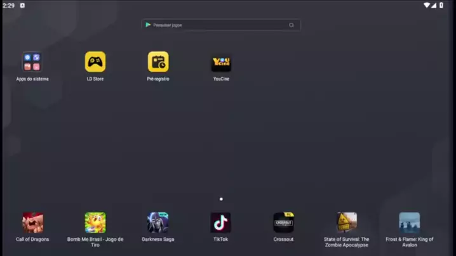Tap the notification icon beside the clock
Image resolution: width=456 pixels, height=256 pixels.
click(23, 5)
